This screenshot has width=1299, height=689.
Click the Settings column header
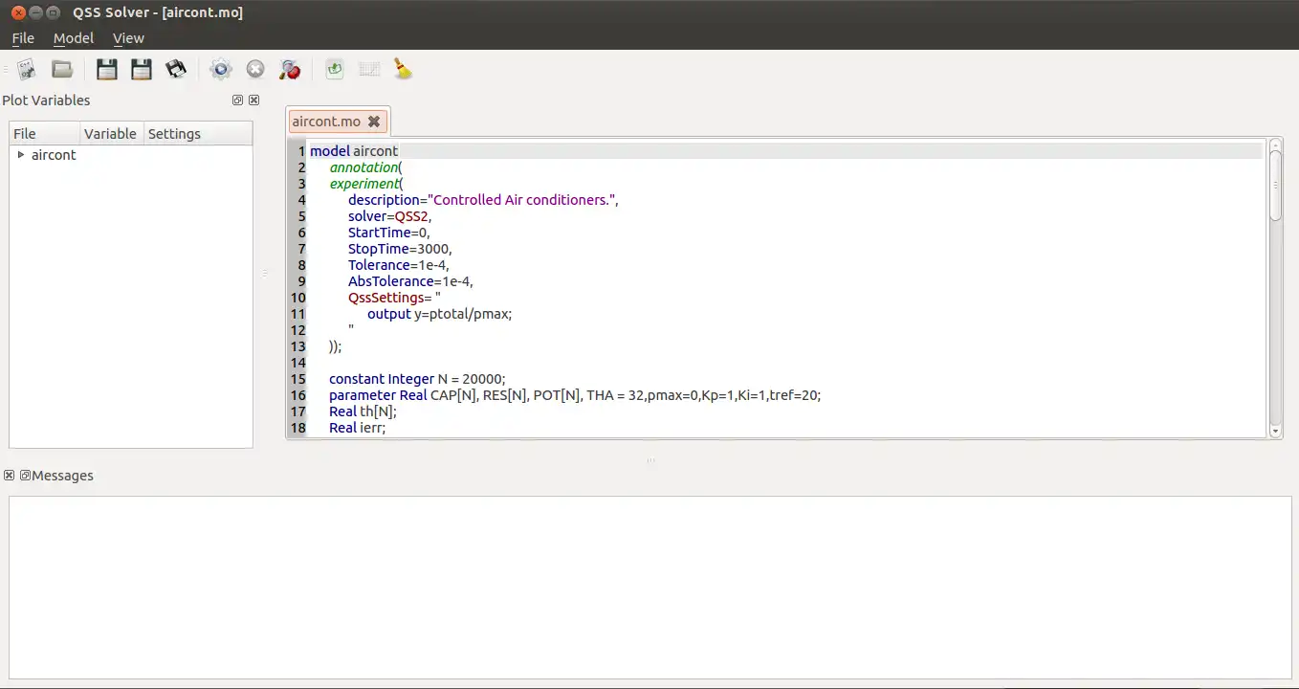198,134
